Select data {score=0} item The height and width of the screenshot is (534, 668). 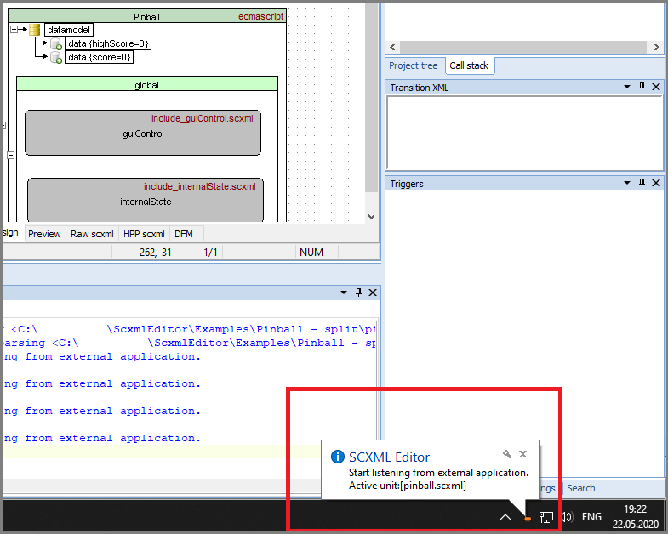(x=100, y=57)
